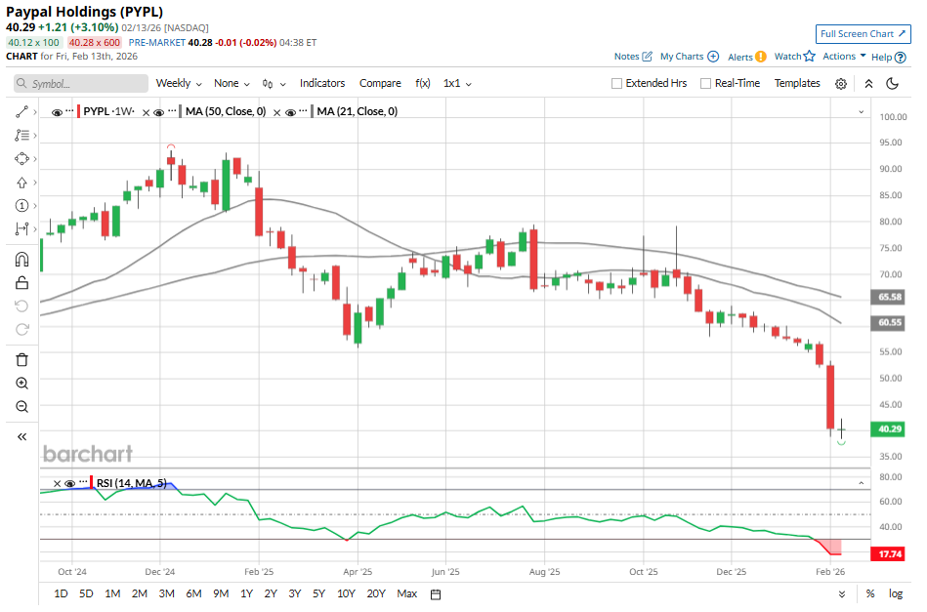This screenshot has height=612, width=927.
Task: Expand the trend line tool submenu arrow
Action: pos(35,111)
